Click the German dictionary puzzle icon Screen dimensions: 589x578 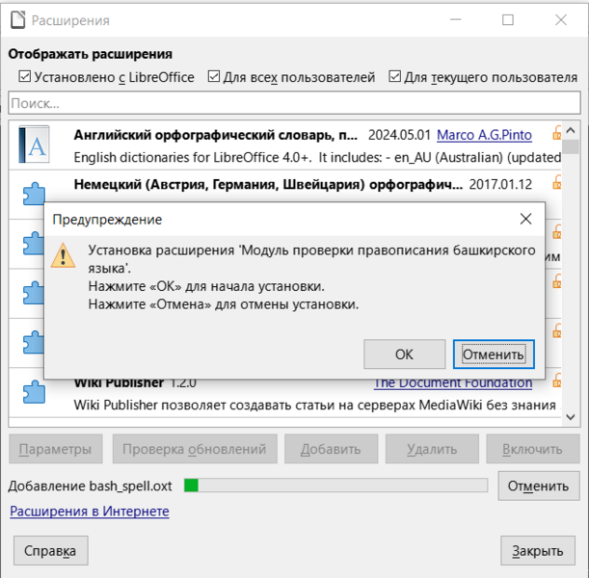34,194
